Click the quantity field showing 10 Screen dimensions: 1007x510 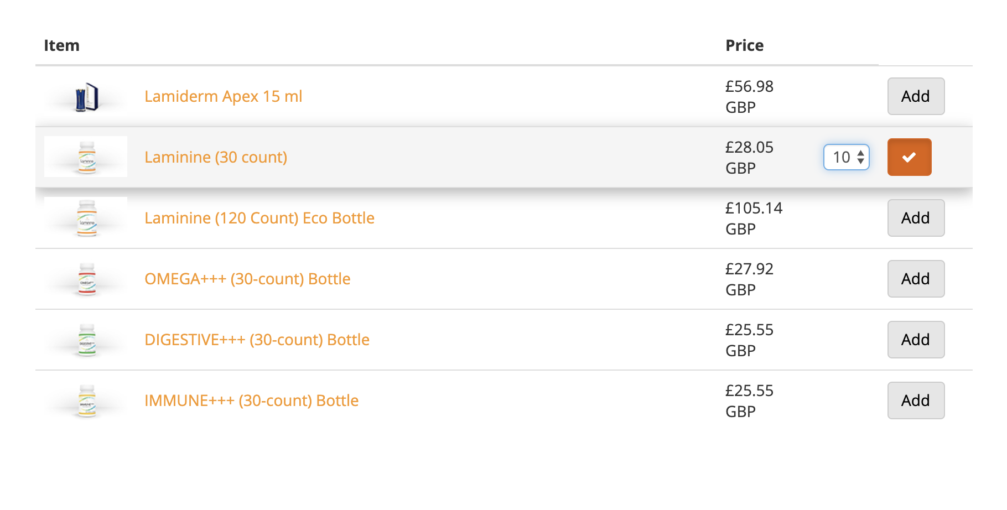[x=841, y=157]
